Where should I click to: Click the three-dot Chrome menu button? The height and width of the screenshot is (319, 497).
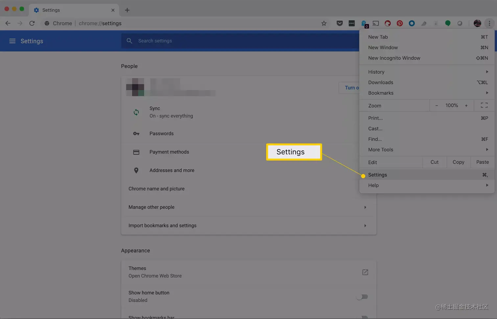[x=489, y=23]
